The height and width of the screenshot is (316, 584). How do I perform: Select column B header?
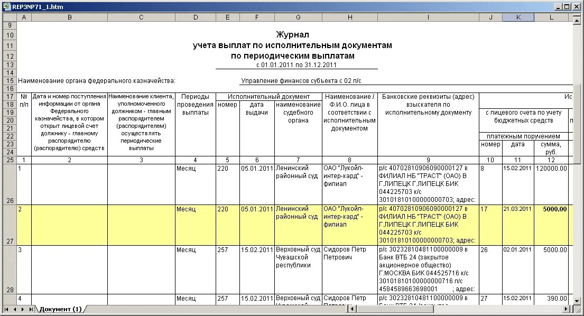(70, 17)
